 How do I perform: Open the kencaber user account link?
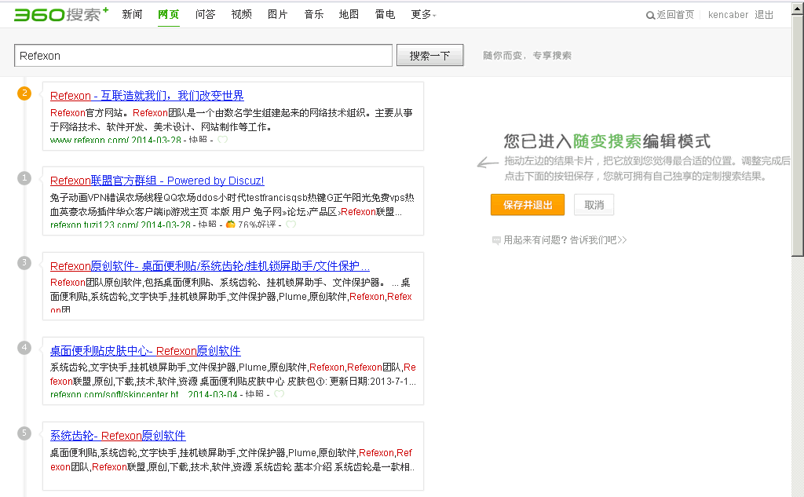728,15
